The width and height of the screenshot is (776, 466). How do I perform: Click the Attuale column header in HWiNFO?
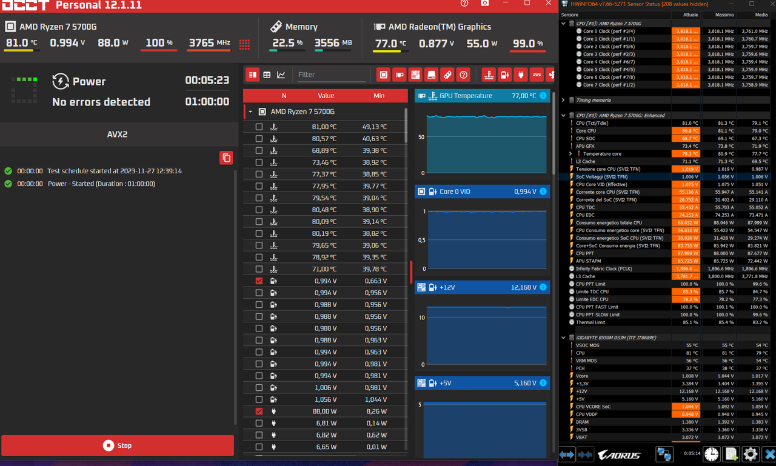click(691, 15)
